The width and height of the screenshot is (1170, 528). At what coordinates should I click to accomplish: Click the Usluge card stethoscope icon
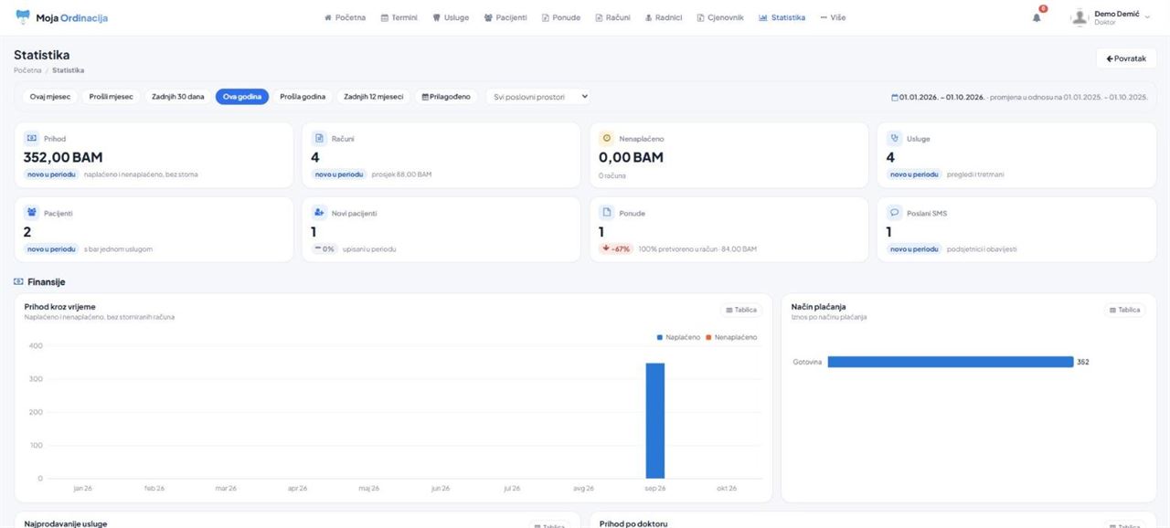tap(894, 138)
